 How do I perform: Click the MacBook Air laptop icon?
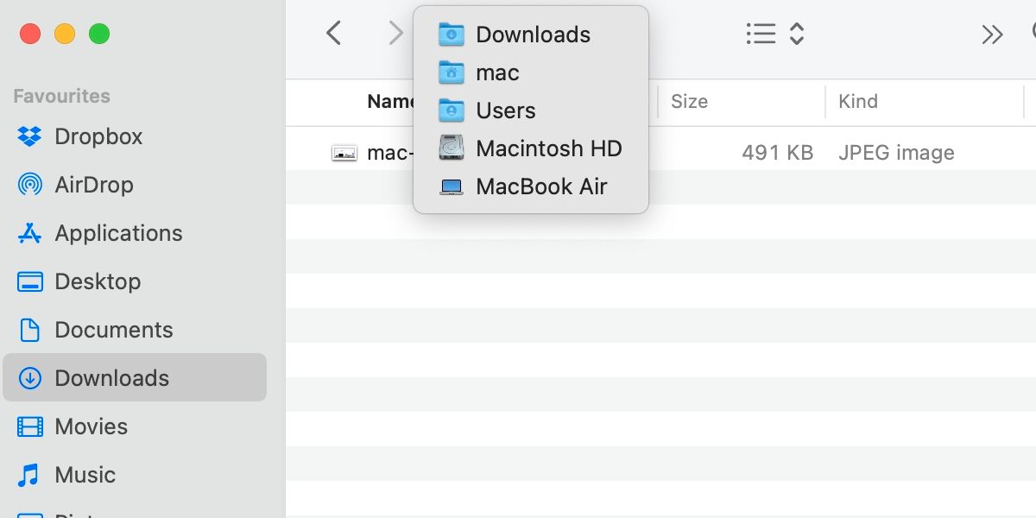pyautogui.click(x=452, y=186)
